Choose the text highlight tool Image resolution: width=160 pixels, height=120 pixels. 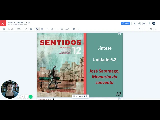pyautogui.click(x=42, y=29)
